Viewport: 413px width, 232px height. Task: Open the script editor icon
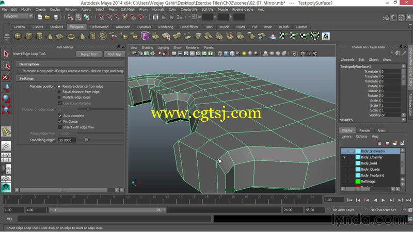[x=410, y=219]
